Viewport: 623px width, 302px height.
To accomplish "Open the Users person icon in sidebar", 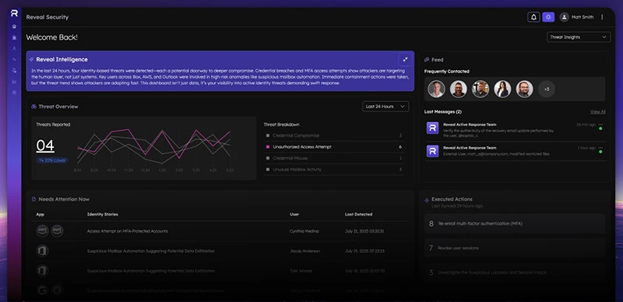I will 14,48.
